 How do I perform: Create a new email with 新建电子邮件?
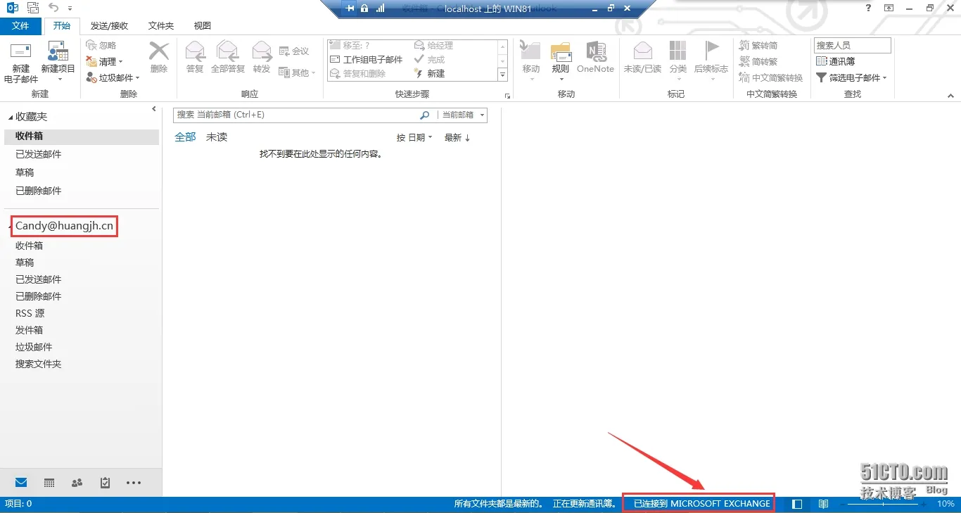click(21, 63)
